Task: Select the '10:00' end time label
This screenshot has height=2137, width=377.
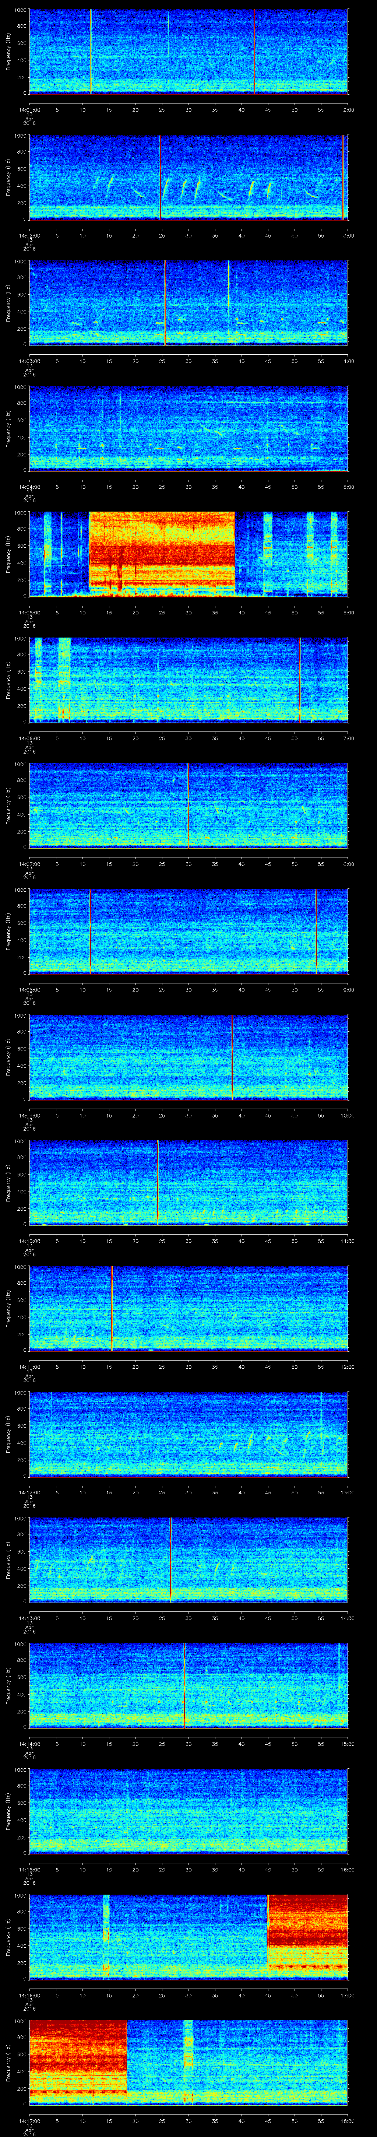Action: pos(348,1114)
